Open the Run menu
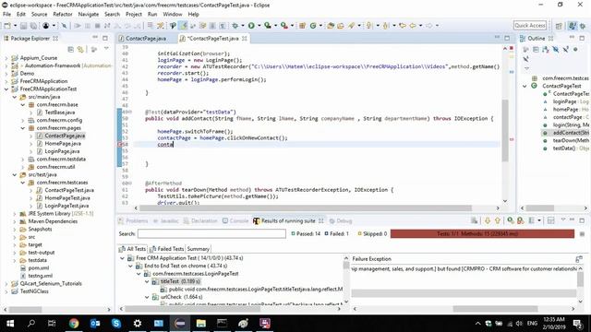Image resolution: width=591 pixels, height=332 pixels. click(152, 15)
